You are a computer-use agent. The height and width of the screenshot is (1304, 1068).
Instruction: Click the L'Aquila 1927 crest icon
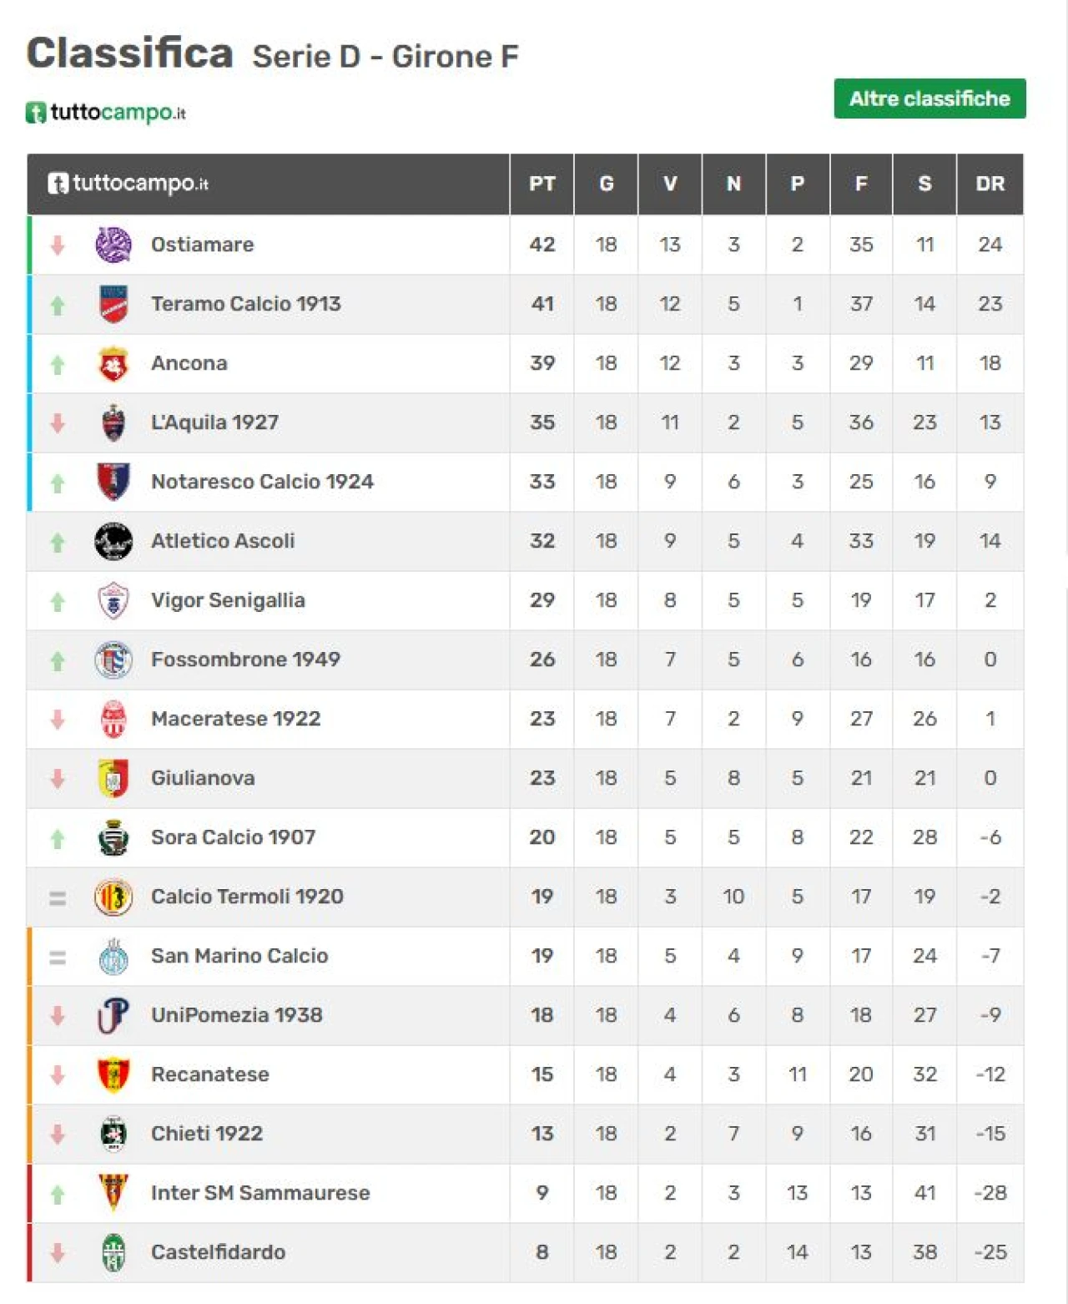[x=113, y=422]
